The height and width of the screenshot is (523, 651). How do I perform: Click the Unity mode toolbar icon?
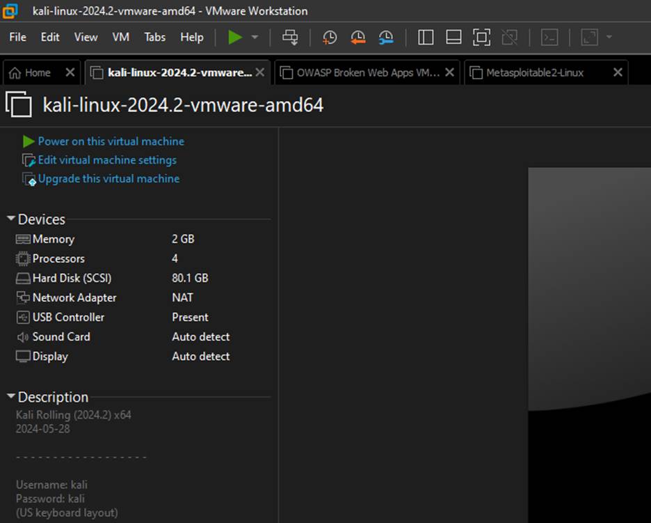[x=509, y=38]
